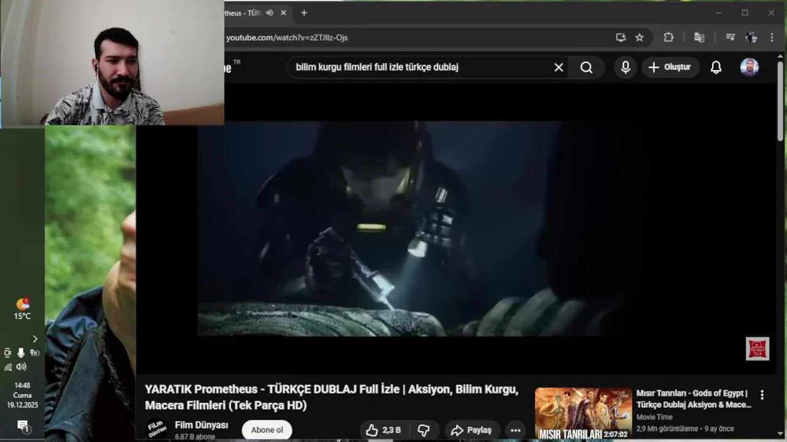
Task: Expand hidden system tray icons chevron
Action: [x=35, y=339]
